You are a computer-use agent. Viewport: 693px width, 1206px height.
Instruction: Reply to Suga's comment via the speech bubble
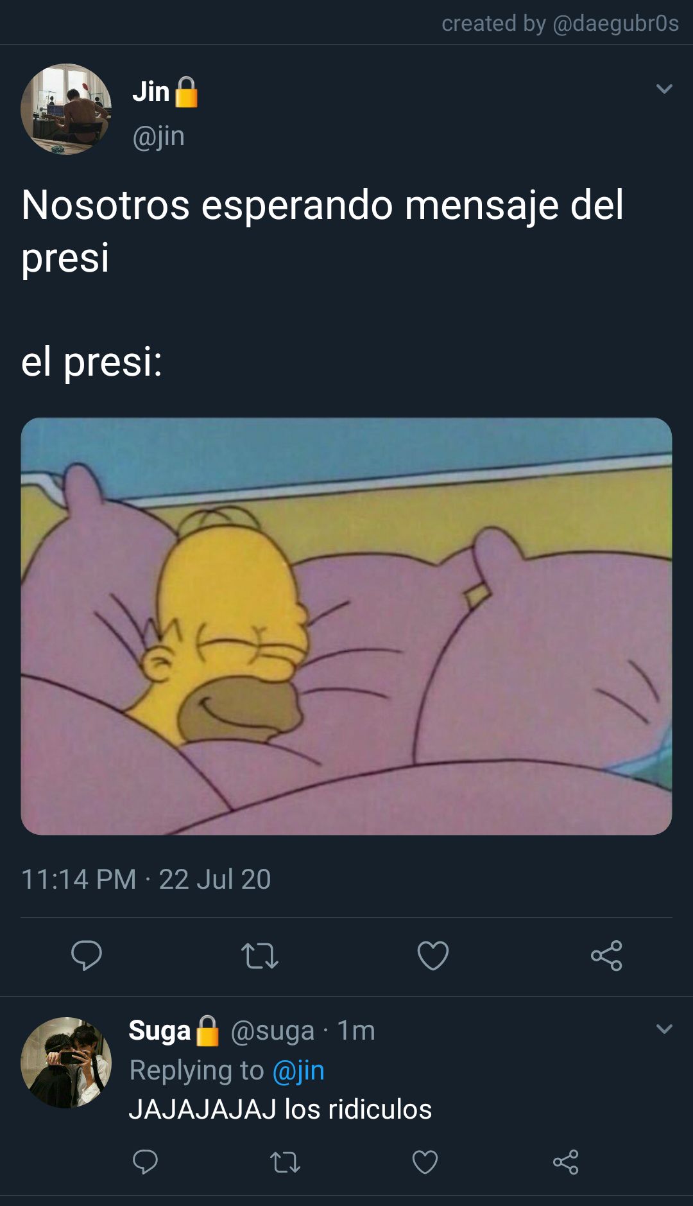click(145, 1162)
